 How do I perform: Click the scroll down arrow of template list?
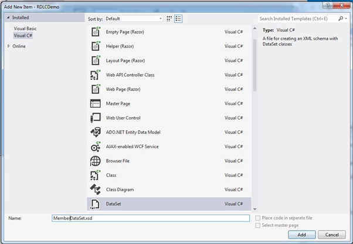click(254, 209)
